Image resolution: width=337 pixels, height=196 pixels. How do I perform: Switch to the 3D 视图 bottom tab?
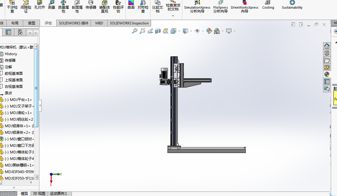pyautogui.click(x=39, y=193)
